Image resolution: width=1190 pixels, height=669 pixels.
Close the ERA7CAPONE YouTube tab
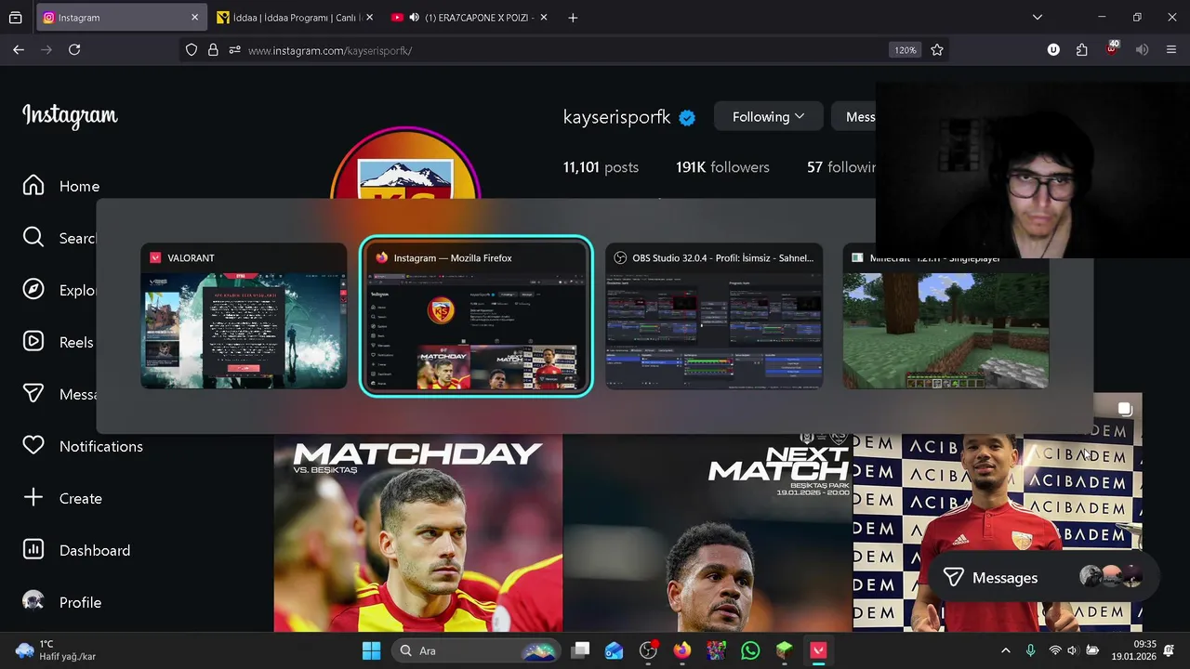[544, 18]
